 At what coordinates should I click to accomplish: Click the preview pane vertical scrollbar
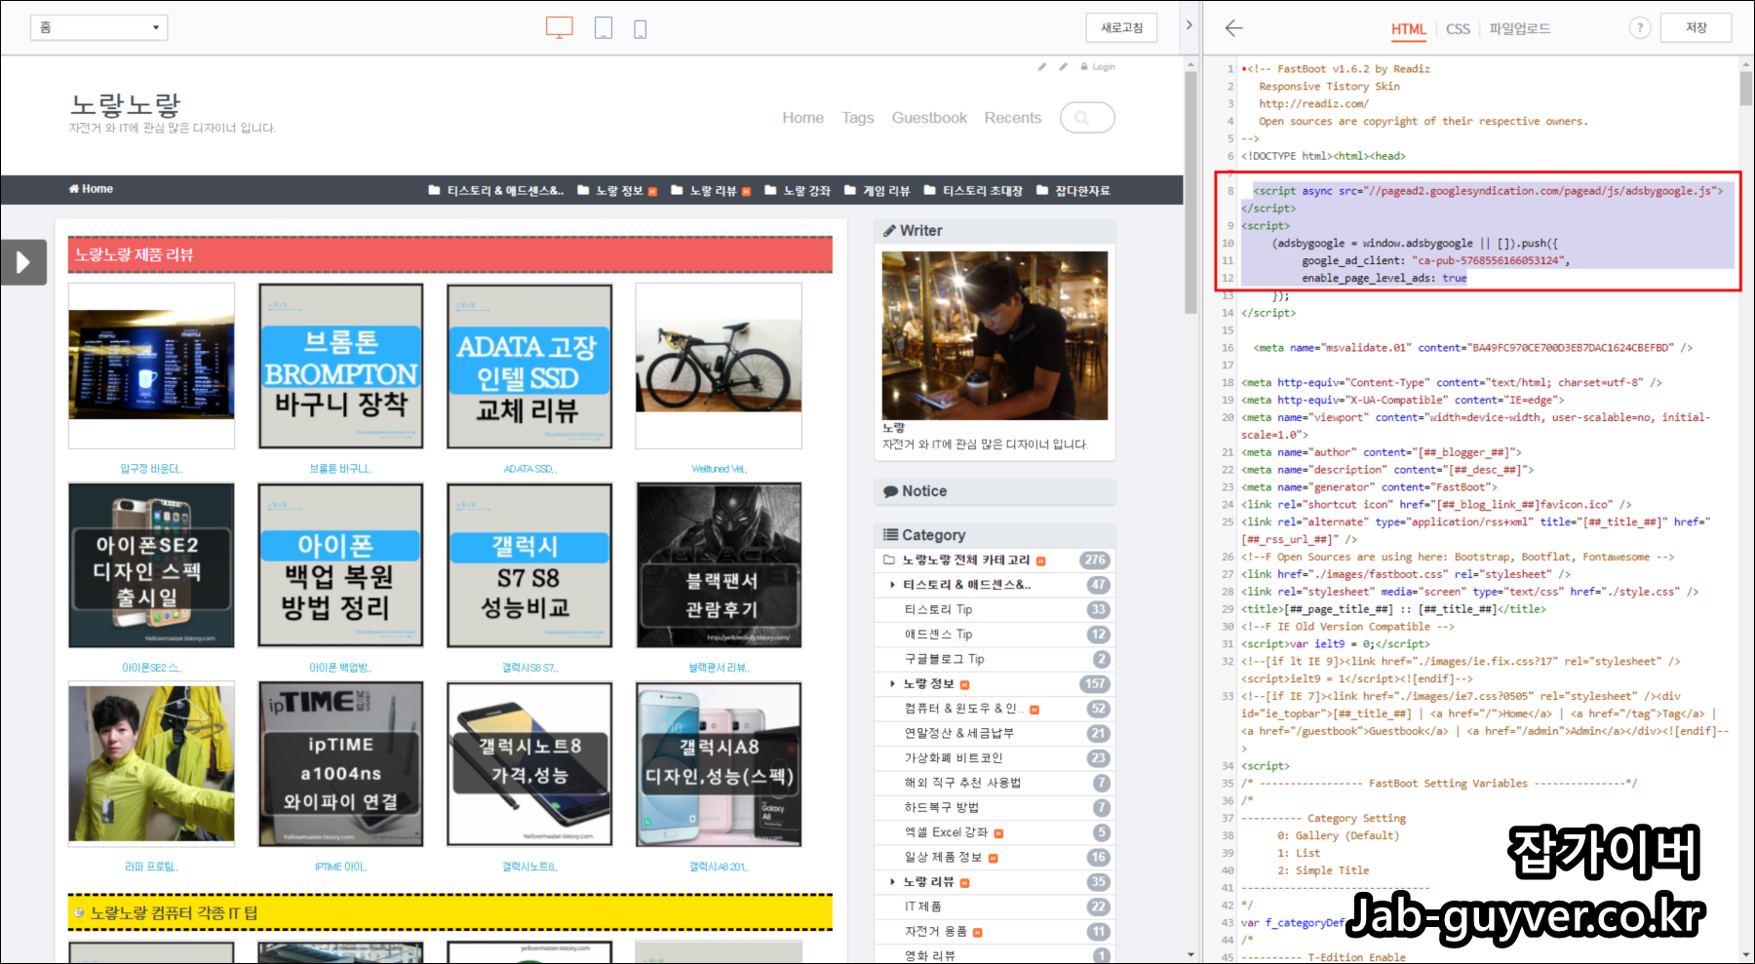pyautogui.click(x=1190, y=193)
